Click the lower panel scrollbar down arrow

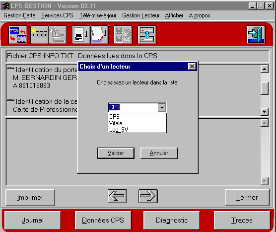[265, 181]
